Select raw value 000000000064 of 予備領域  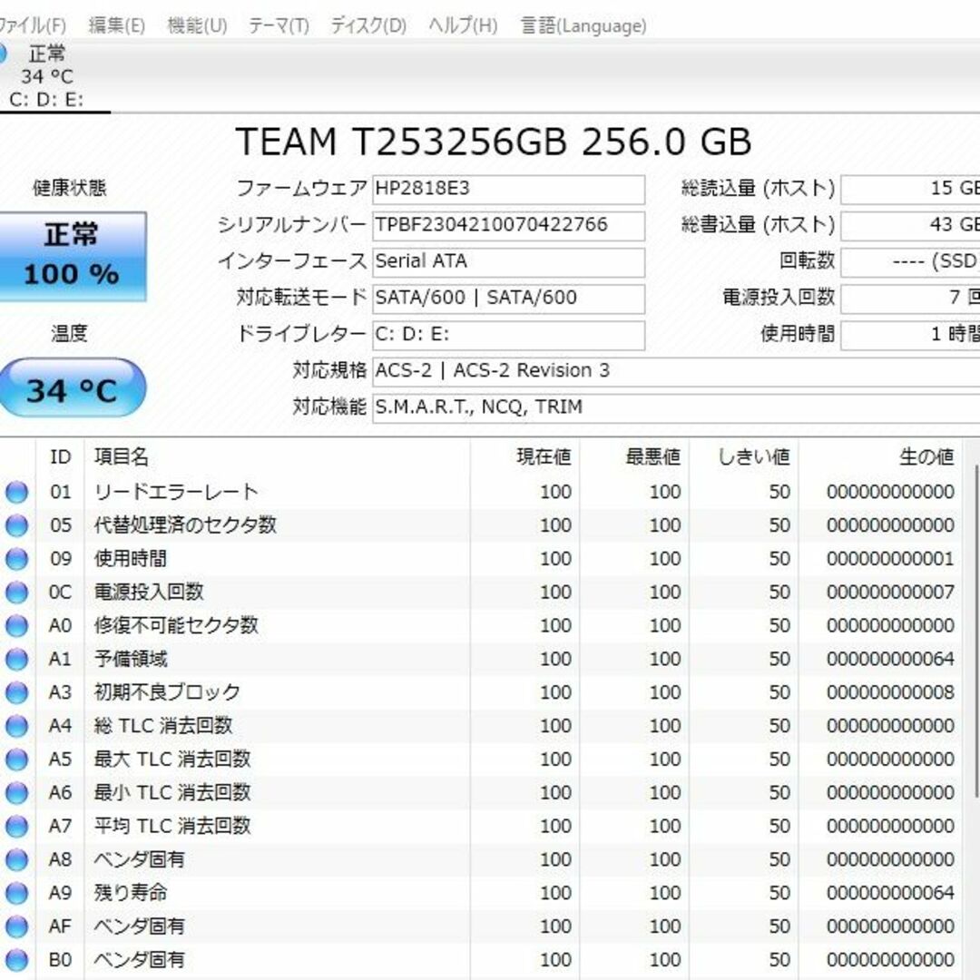[891, 660]
